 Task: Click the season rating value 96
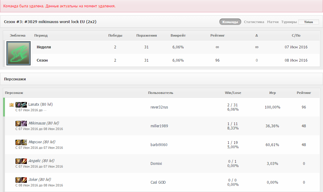pyautogui.click(x=217, y=60)
